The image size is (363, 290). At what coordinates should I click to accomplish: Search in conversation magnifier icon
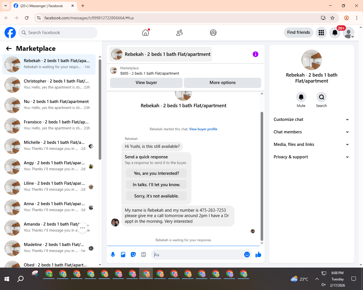[x=321, y=97]
